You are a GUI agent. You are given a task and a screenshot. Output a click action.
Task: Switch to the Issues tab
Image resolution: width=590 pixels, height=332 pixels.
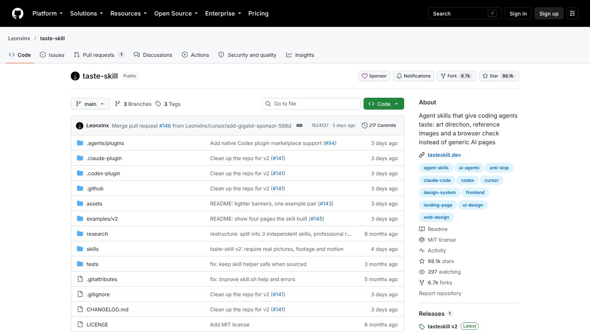pyautogui.click(x=52, y=55)
